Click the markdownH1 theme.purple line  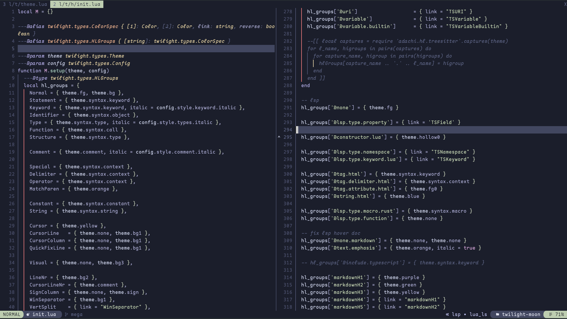click(x=363, y=277)
